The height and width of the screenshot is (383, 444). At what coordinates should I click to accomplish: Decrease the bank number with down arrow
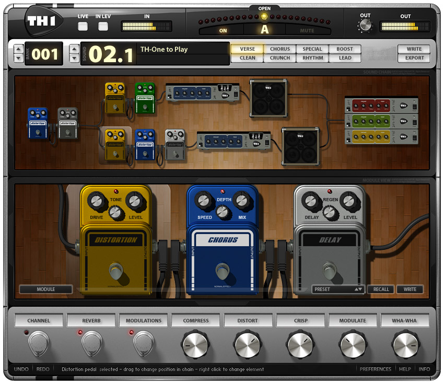click(x=18, y=58)
